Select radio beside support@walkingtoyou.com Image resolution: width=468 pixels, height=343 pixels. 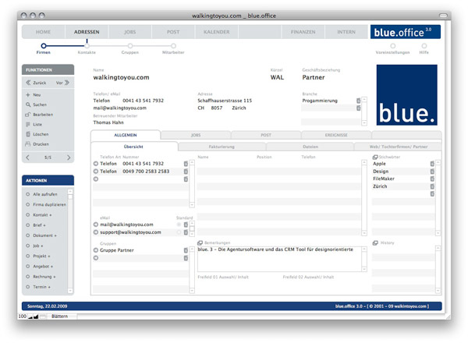click(96, 232)
